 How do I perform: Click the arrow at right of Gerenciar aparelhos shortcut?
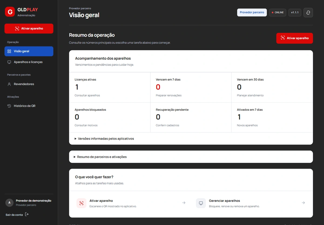(x=303, y=203)
